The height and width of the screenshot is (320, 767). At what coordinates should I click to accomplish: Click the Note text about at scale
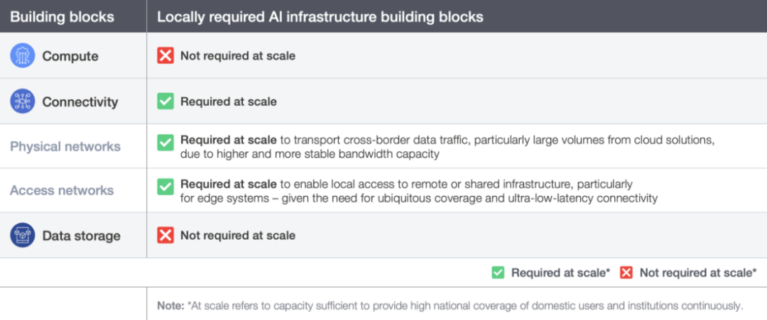(450, 307)
